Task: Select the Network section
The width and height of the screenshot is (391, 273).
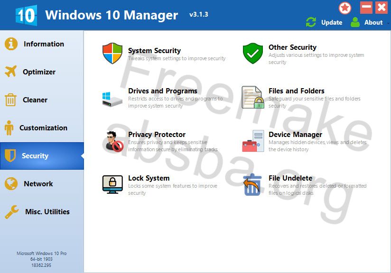Action: (38, 184)
